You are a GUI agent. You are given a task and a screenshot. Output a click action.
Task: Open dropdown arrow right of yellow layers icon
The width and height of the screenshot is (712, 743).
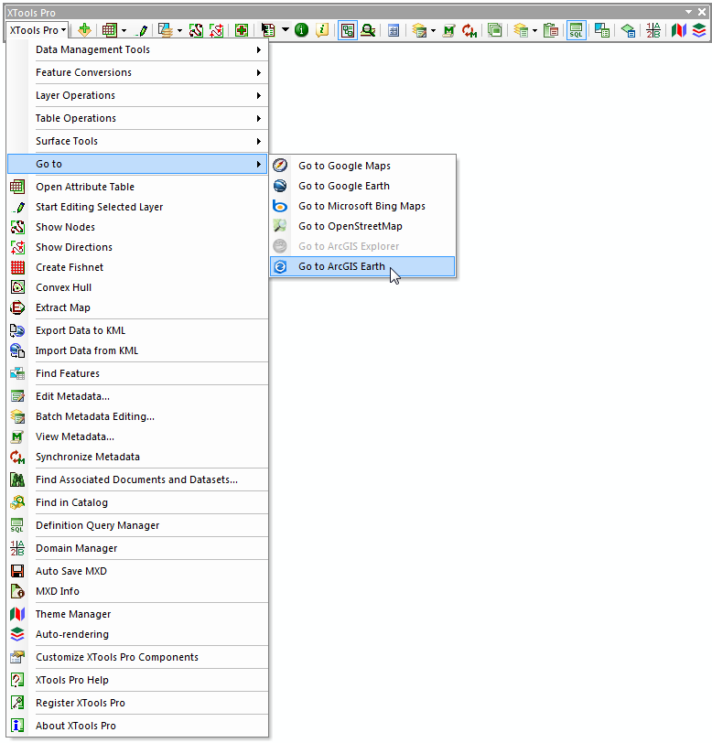point(534,31)
